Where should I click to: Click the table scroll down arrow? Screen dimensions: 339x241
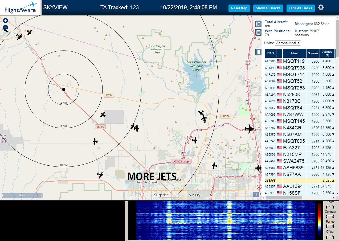coord(337,193)
